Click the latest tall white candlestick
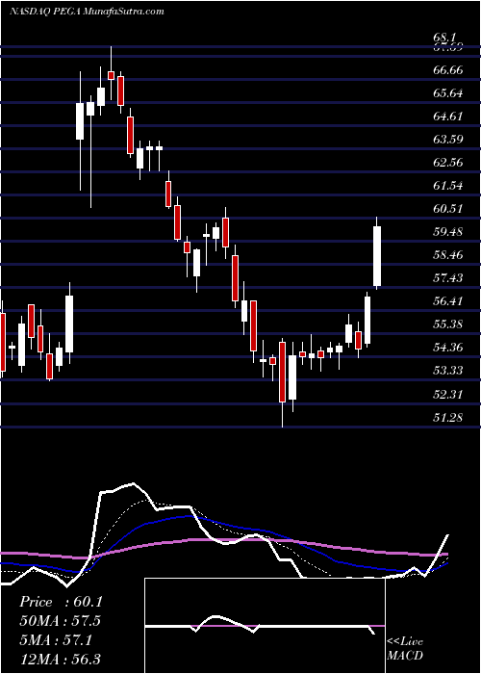The height and width of the screenshot is (674, 481). tap(377, 252)
